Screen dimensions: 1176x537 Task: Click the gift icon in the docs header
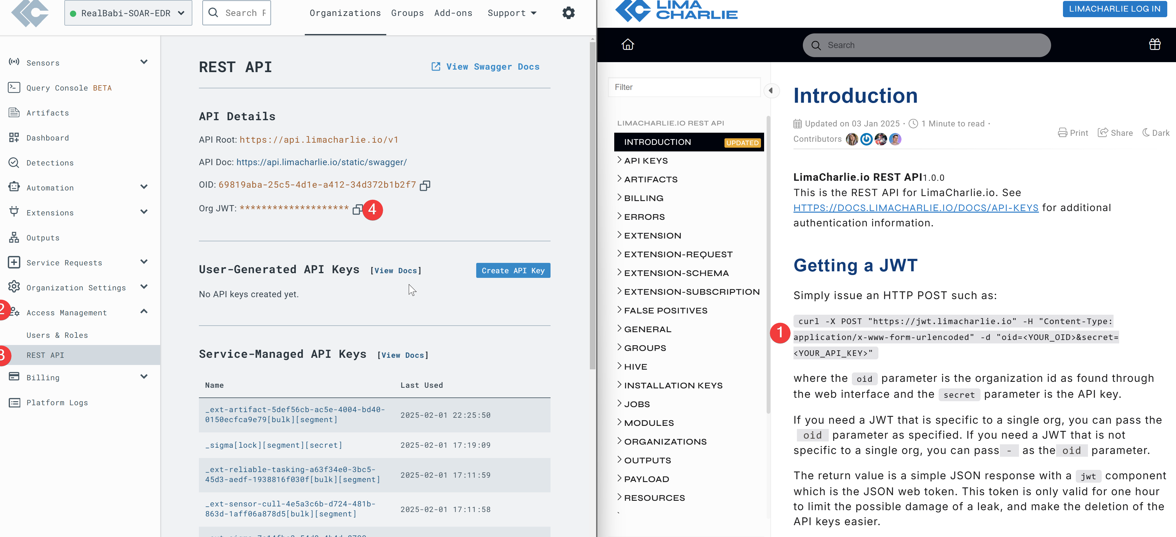click(x=1154, y=44)
